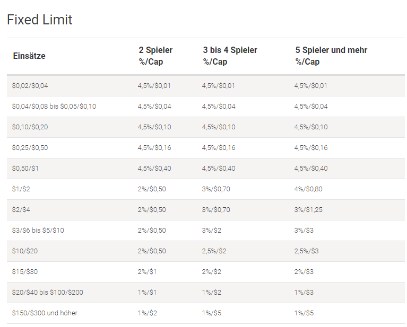Click the 2%/$0,50 cell in $1/$2 row
Image resolution: width=407 pixels, height=327 pixels.
[x=152, y=189]
